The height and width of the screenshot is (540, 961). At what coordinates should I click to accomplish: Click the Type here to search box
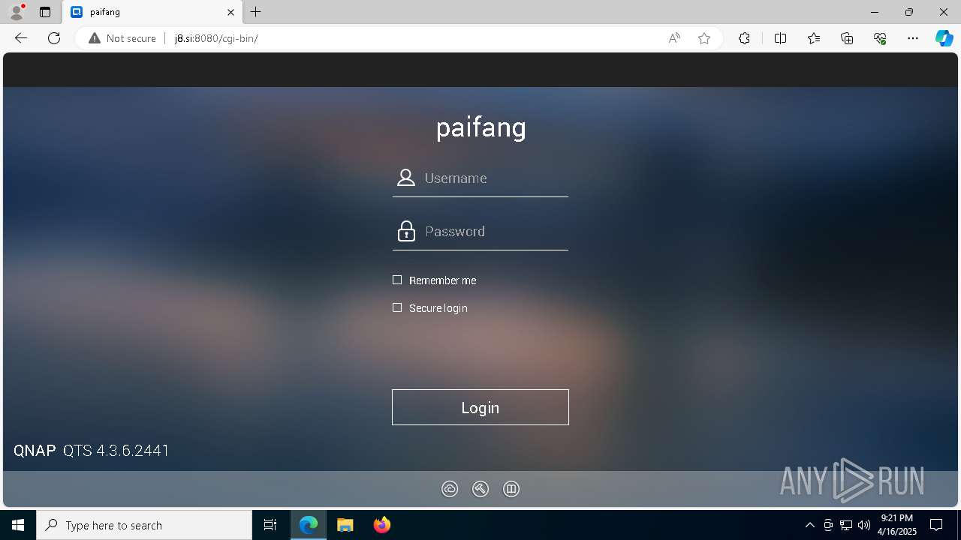[x=144, y=525]
